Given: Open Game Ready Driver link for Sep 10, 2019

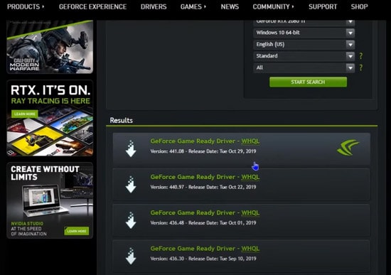Looking at the screenshot, I should click(x=205, y=249).
